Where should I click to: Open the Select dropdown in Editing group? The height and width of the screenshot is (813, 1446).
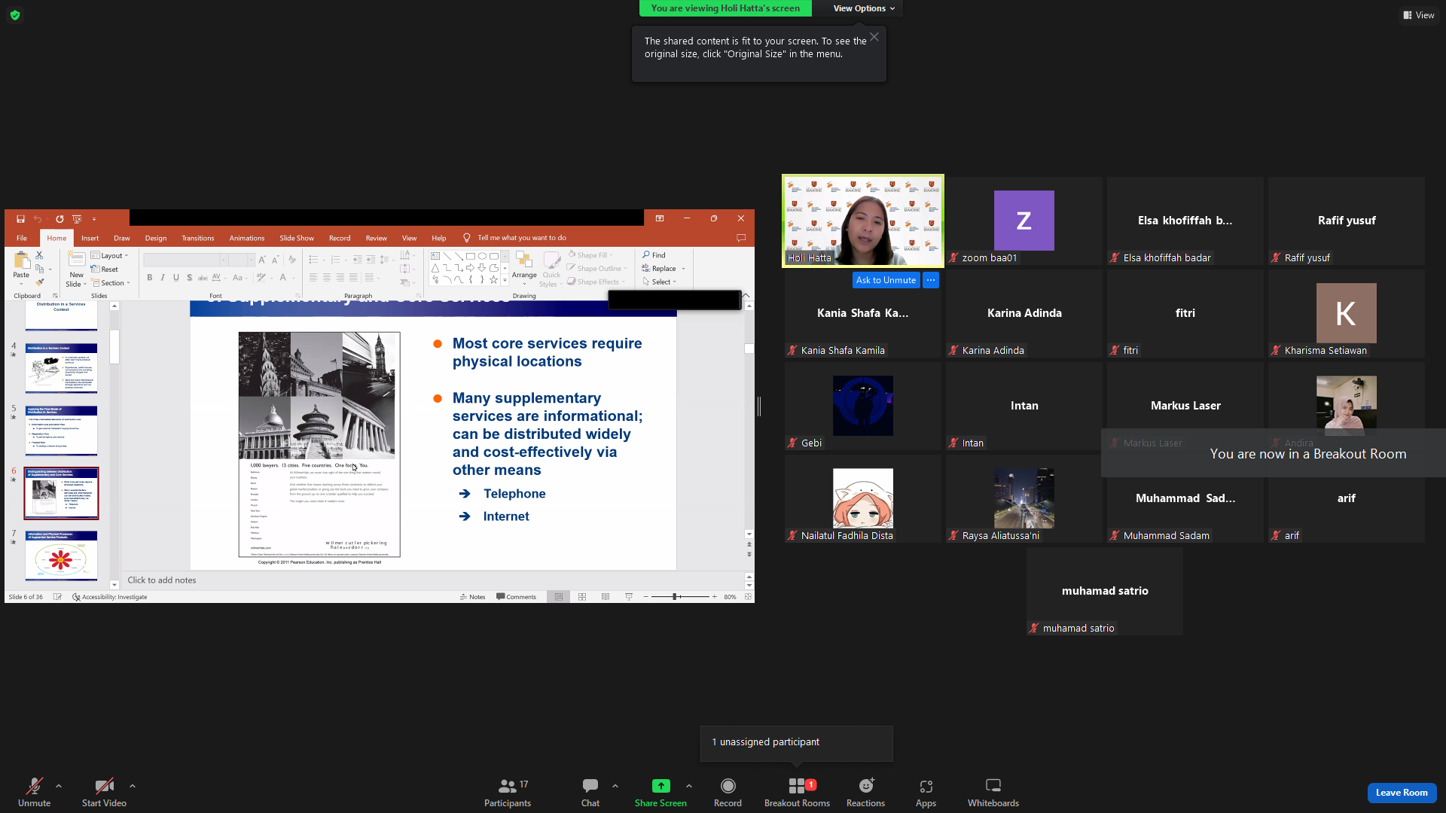point(660,282)
